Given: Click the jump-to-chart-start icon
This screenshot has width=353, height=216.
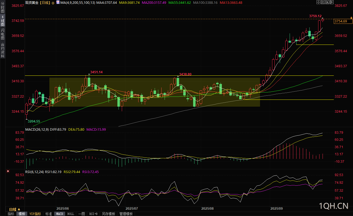Looking at the screenshot, I should coord(323,2).
